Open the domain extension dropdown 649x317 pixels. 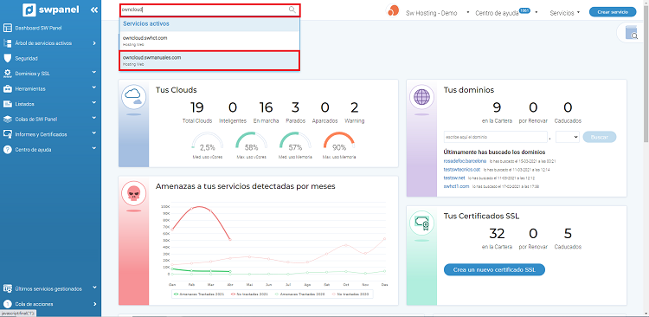point(568,137)
